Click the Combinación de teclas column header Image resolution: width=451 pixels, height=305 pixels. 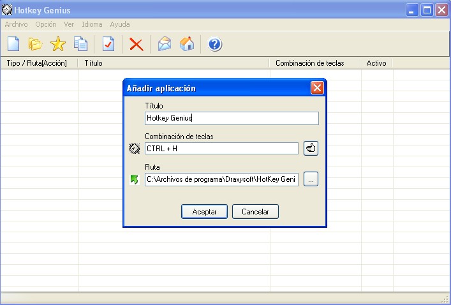[x=314, y=63]
